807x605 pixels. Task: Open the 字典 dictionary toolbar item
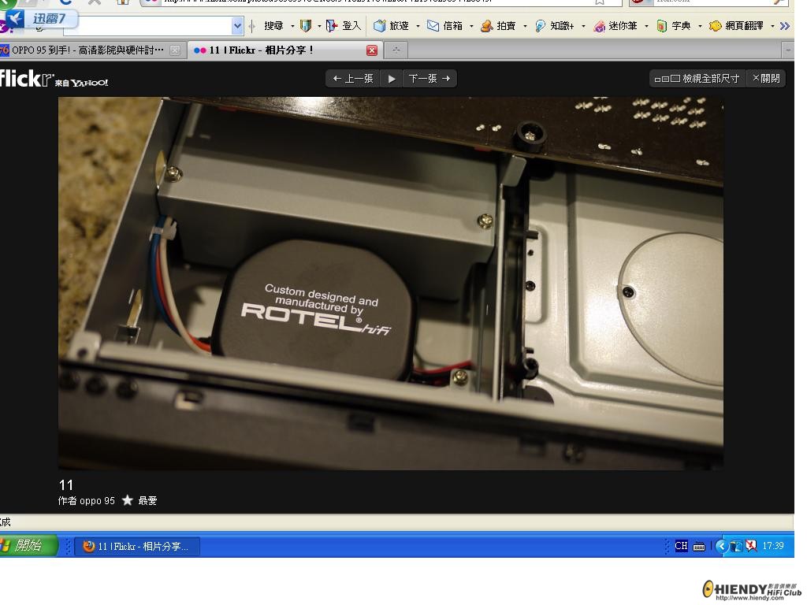(674, 26)
